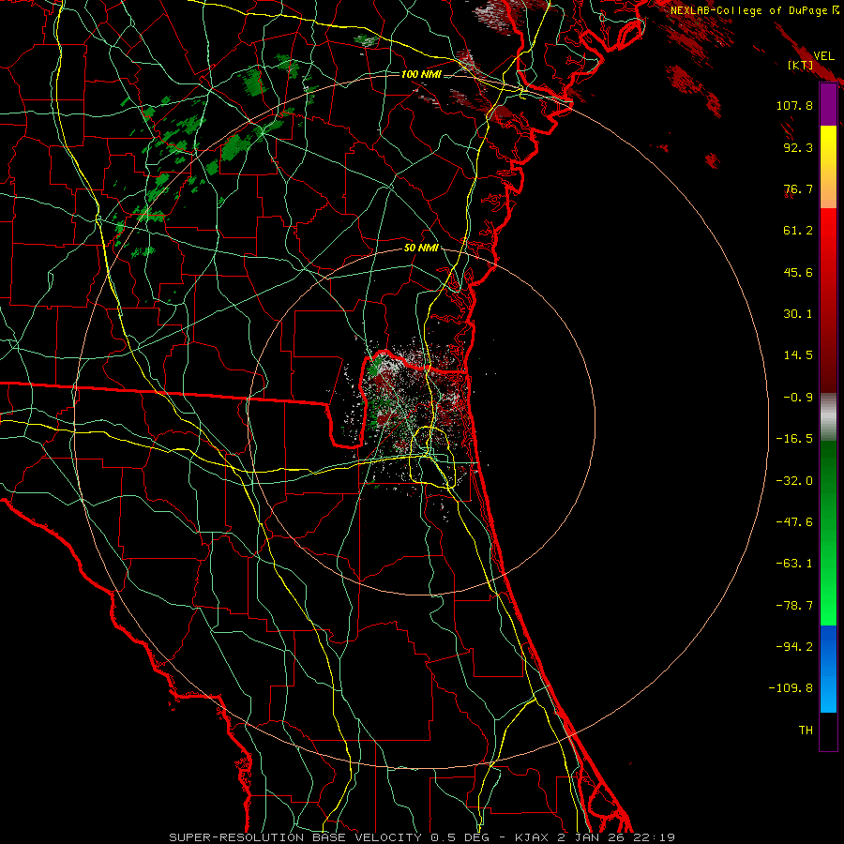The width and height of the screenshot is (844, 844).
Task: Click the -47.6 velocity scale value
Action: [x=794, y=522]
